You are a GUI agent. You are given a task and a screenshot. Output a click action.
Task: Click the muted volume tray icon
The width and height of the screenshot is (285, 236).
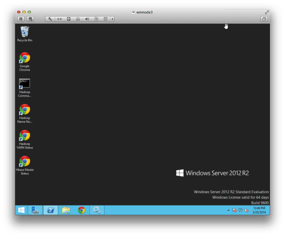point(247,210)
